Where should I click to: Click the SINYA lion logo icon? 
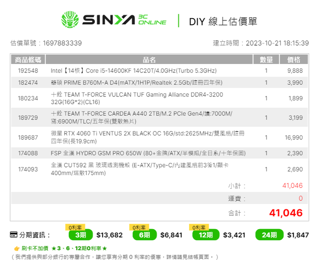click(x=70, y=20)
